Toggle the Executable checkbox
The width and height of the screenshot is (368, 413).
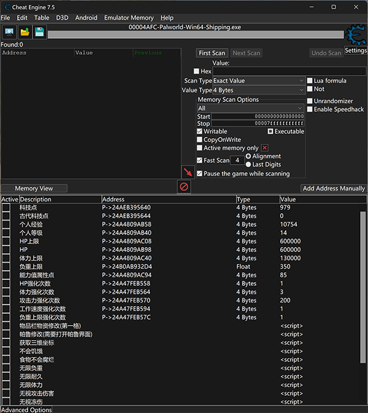click(x=270, y=131)
